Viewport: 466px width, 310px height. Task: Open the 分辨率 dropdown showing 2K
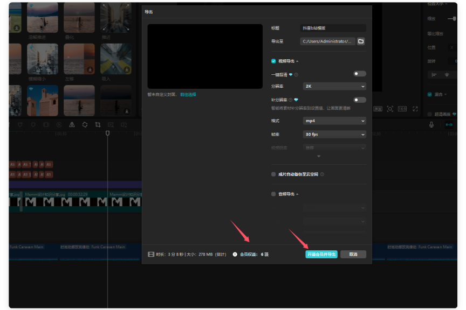pos(334,86)
